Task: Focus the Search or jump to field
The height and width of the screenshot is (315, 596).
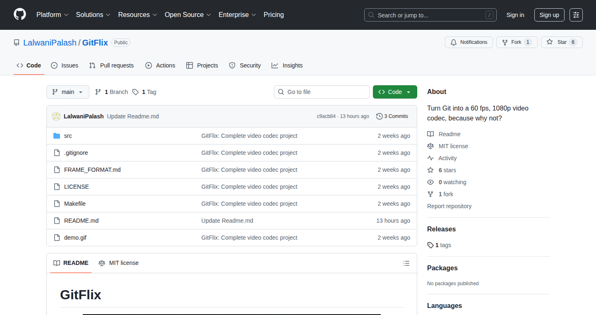Action: tap(430, 15)
